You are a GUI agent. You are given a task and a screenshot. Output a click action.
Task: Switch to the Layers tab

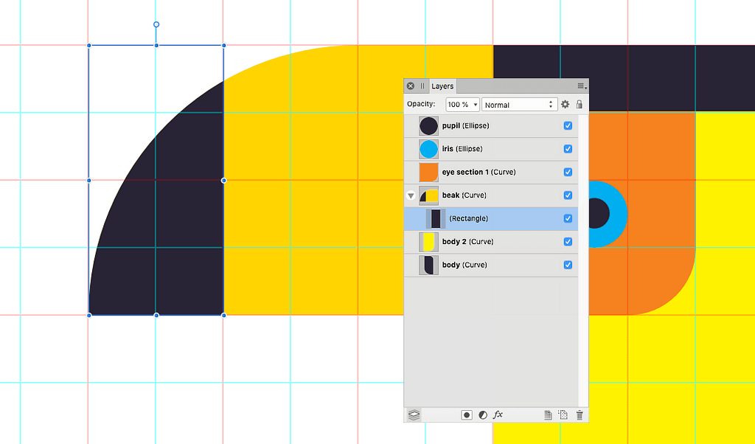pyautogui.click(x=442, y=86)
